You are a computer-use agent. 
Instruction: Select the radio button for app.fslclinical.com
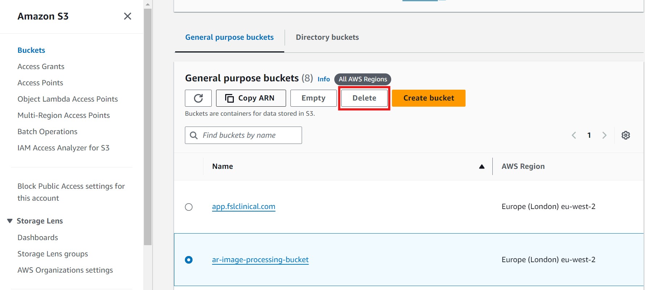pyautogui.click(x=189, y=207)
